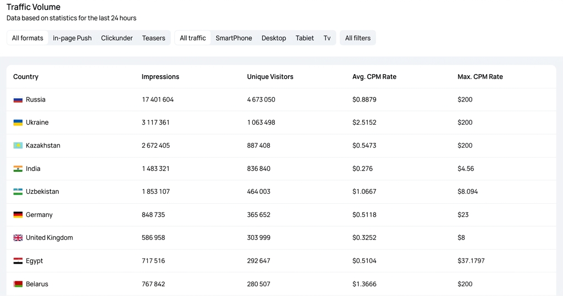
Task: Click the Impressions column header
Action: [x=160, y=77]
